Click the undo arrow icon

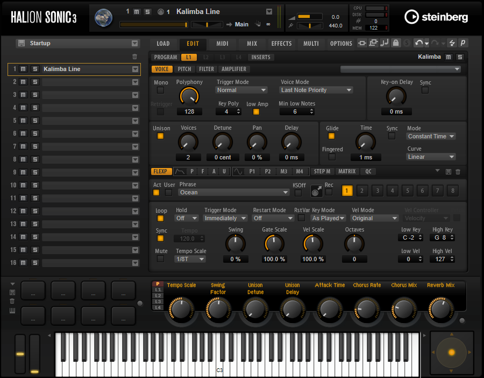coord(418,43)
